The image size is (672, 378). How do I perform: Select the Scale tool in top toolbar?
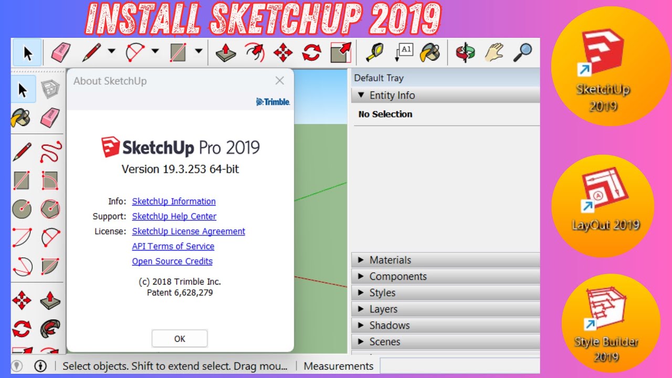pos(340,52)
